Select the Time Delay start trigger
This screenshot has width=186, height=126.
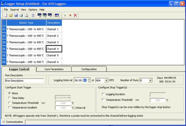click(10, 98)
